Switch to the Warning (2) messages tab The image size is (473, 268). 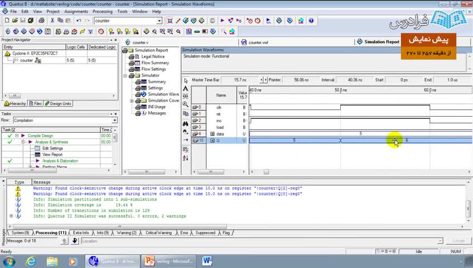tap(126, 233)
